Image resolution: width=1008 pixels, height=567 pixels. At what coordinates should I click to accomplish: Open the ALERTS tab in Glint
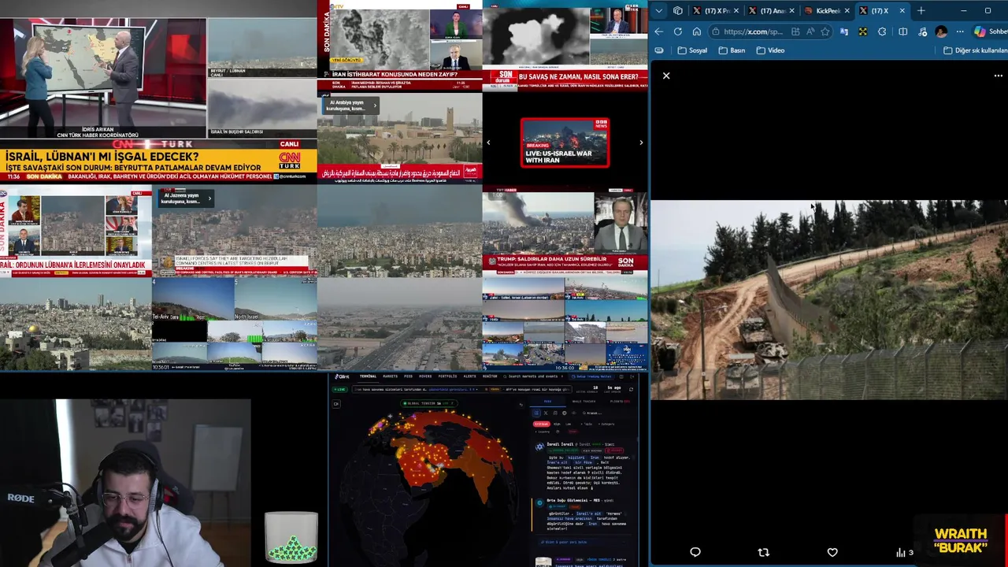click(x=469, y=376)
